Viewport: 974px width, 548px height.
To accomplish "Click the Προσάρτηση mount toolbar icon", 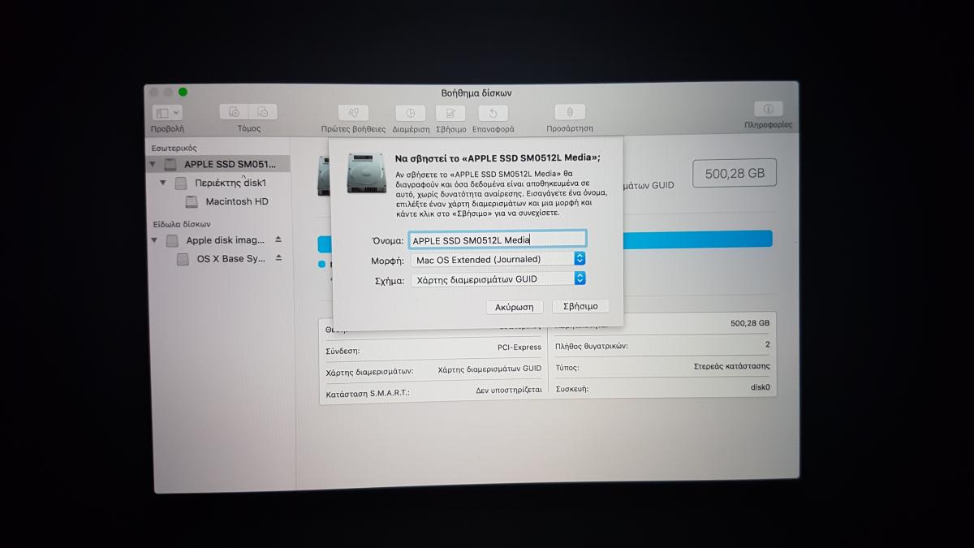I will 569,112.
